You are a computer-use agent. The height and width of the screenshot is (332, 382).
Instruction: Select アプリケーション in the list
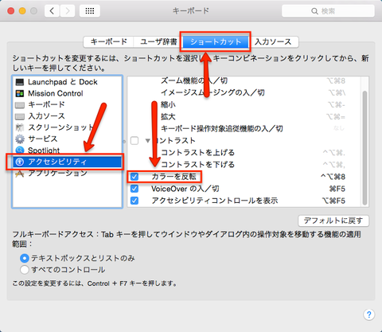pos(67,174)
